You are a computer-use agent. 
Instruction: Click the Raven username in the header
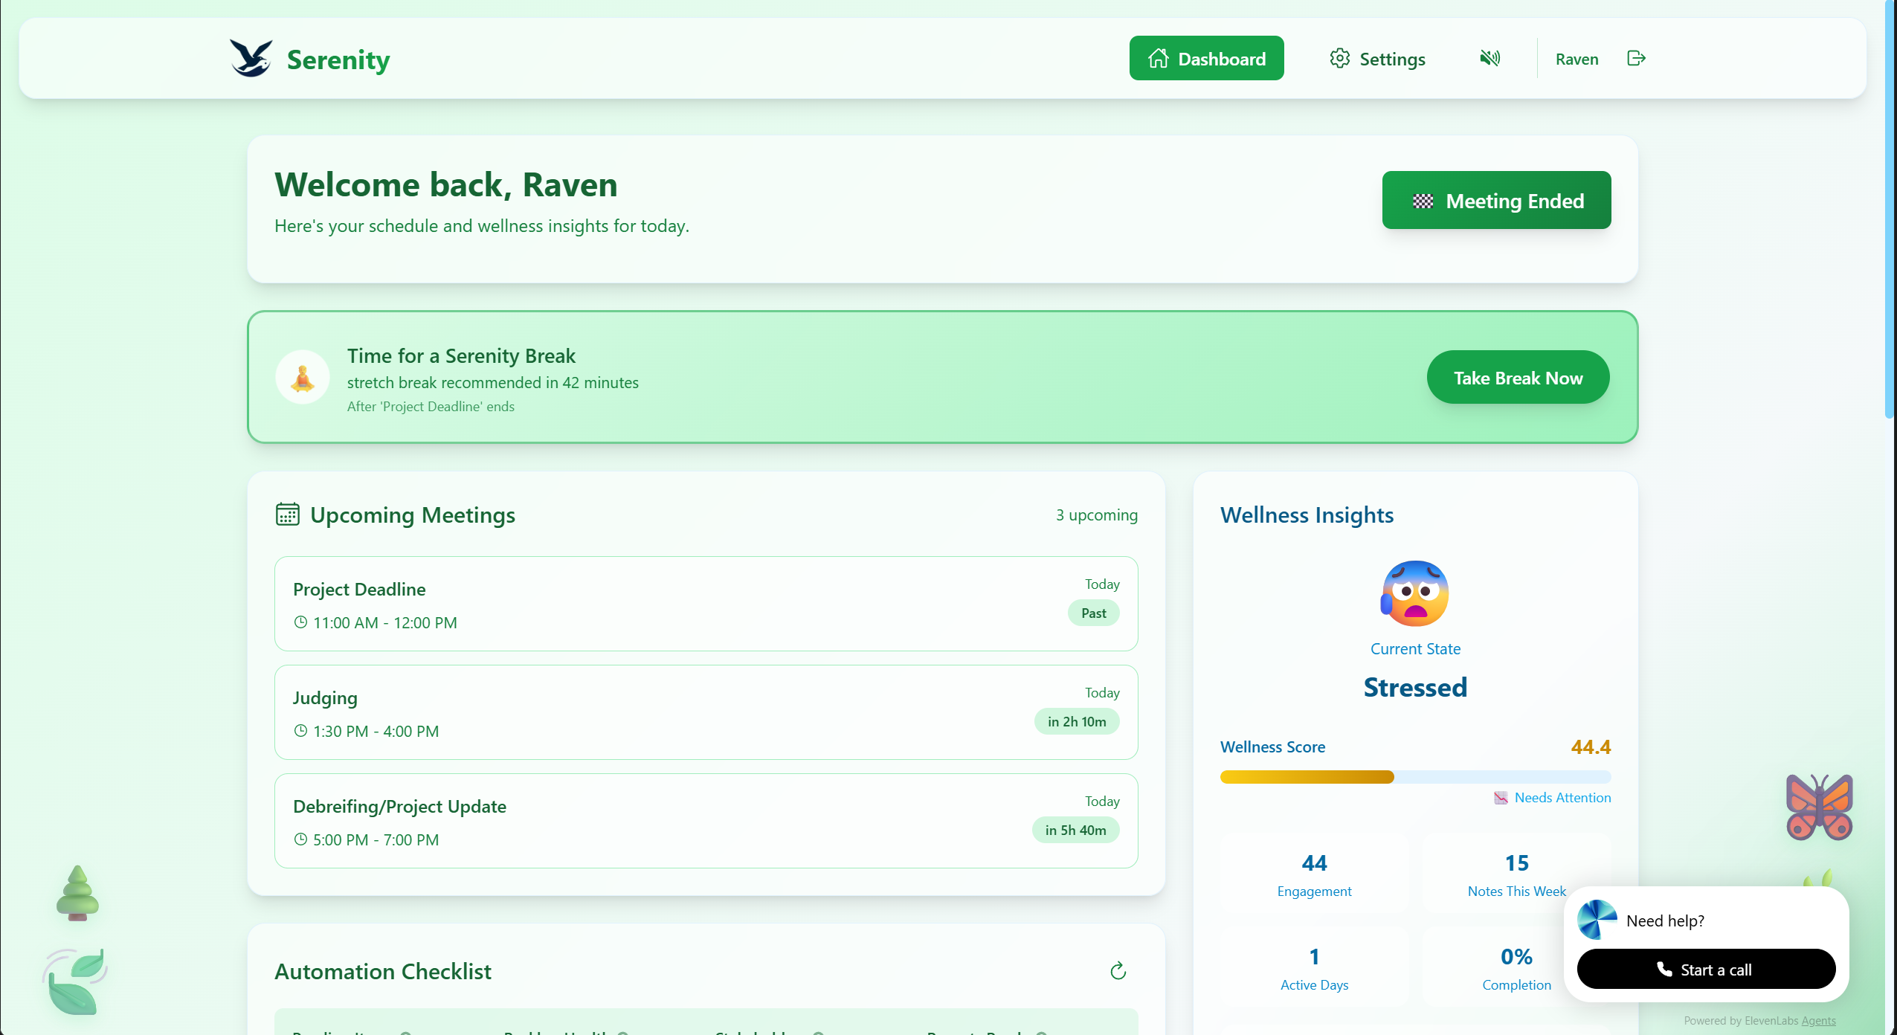tap(1576, 59)
